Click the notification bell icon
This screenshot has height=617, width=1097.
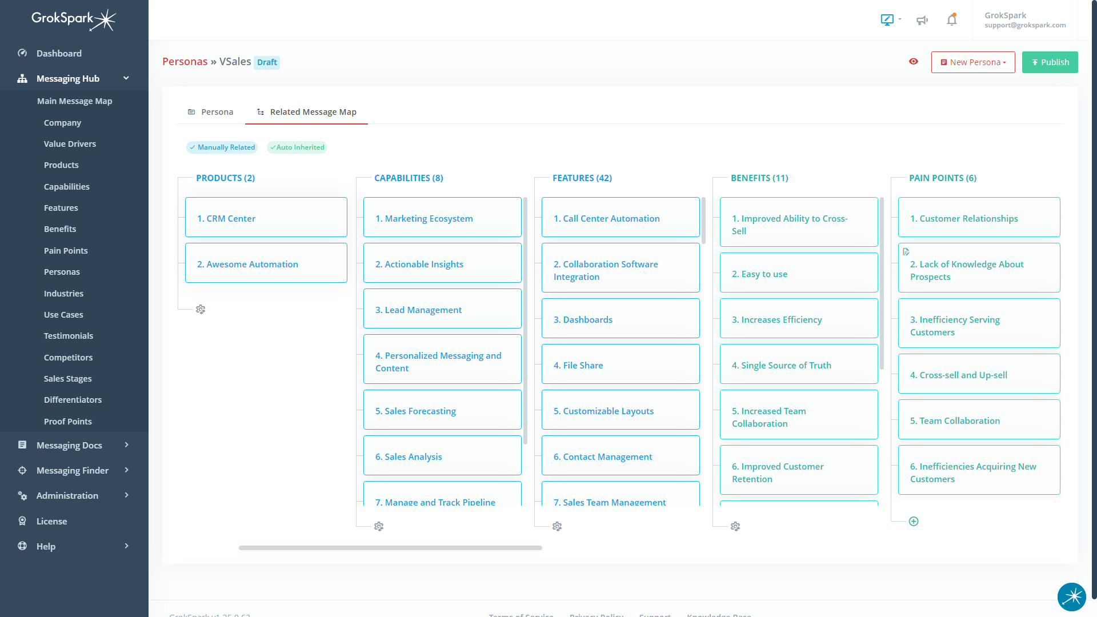(x=951, y=20)
